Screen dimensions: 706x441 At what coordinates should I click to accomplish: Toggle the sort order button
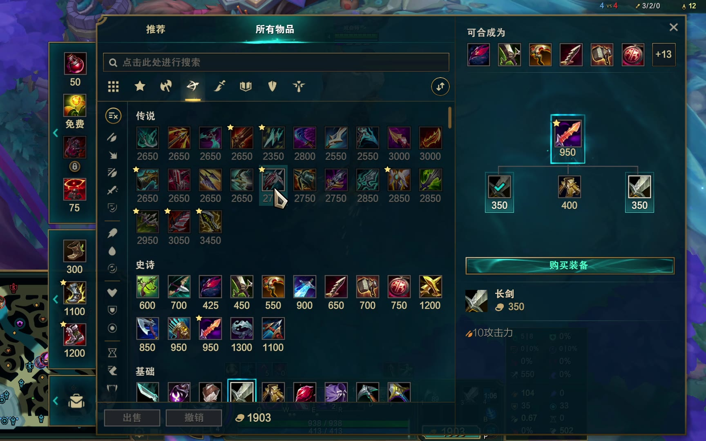point(440,87)
